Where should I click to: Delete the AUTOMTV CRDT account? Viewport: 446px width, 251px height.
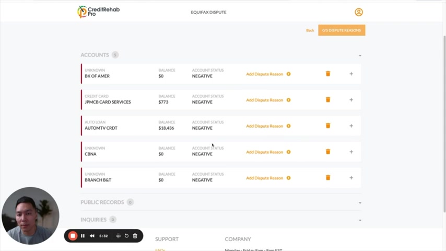tap(328, 125)
